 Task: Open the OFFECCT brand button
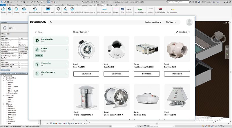(x=129, y=10)
